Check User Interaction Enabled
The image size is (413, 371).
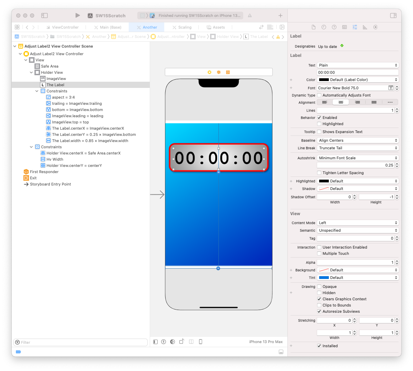tap(319, 247)
